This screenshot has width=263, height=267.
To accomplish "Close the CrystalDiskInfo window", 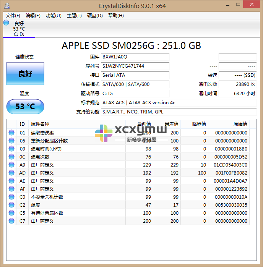I will (x=252, y=4).
